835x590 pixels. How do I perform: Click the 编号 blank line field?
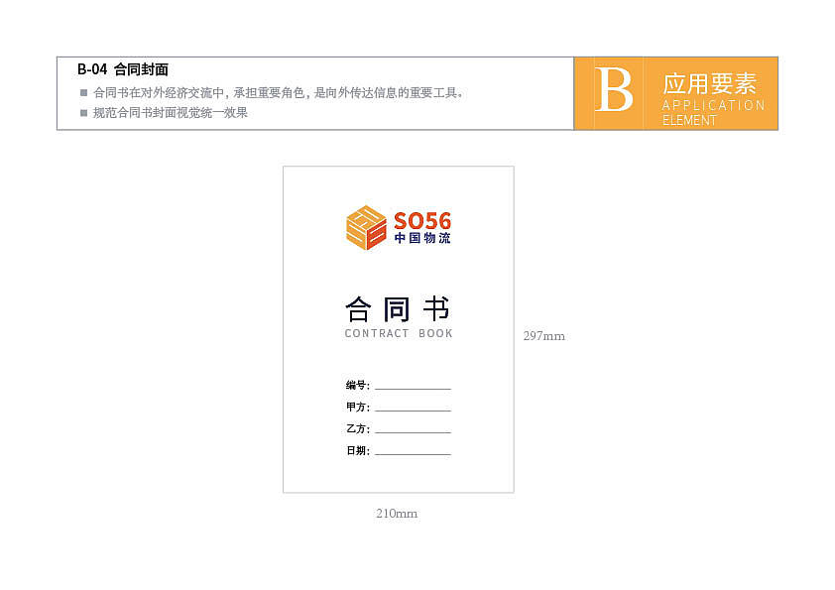413,386
